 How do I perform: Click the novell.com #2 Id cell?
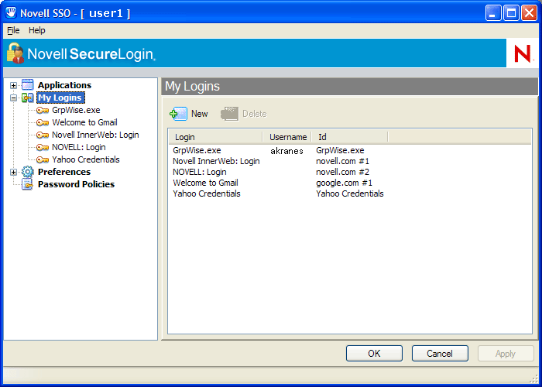pyautogui.click(x=342, y=172)
